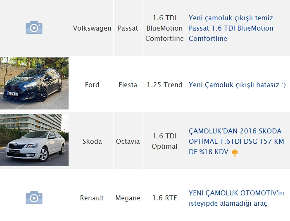Click the '1.6 TDI Optimal' trim cell
290x221 pixels.
pos(164,141)
